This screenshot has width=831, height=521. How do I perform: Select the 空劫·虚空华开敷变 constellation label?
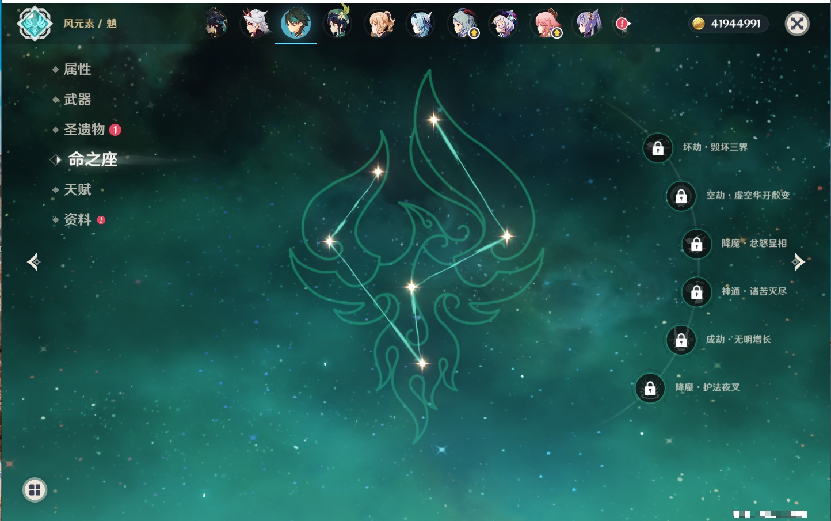point(748,195)
